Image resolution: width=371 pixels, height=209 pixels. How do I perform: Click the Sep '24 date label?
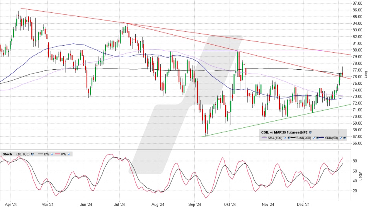click(x=195, y=204)
